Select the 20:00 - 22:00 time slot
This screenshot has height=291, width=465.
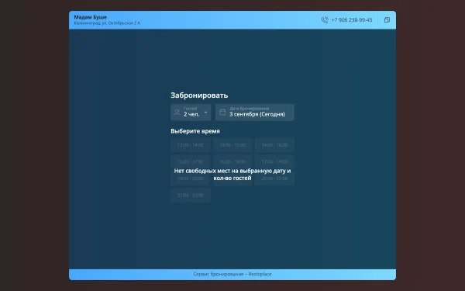pos(274,178)
